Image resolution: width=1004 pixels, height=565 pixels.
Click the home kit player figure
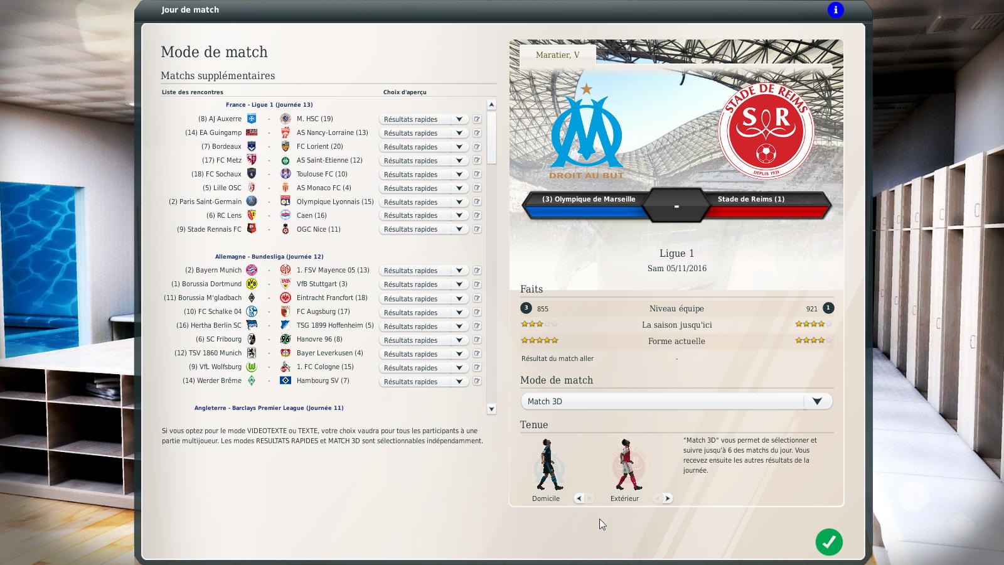click(x=549, y=465)
